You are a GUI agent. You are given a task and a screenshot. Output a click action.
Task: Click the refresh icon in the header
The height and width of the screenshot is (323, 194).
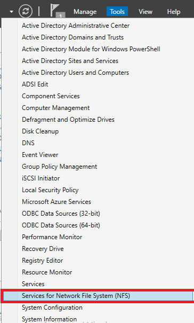point(26,11)
